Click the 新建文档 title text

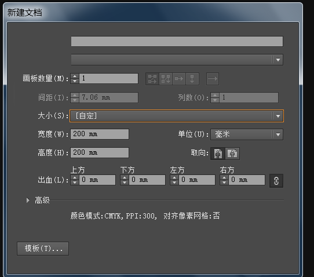[x=25, y=13]
